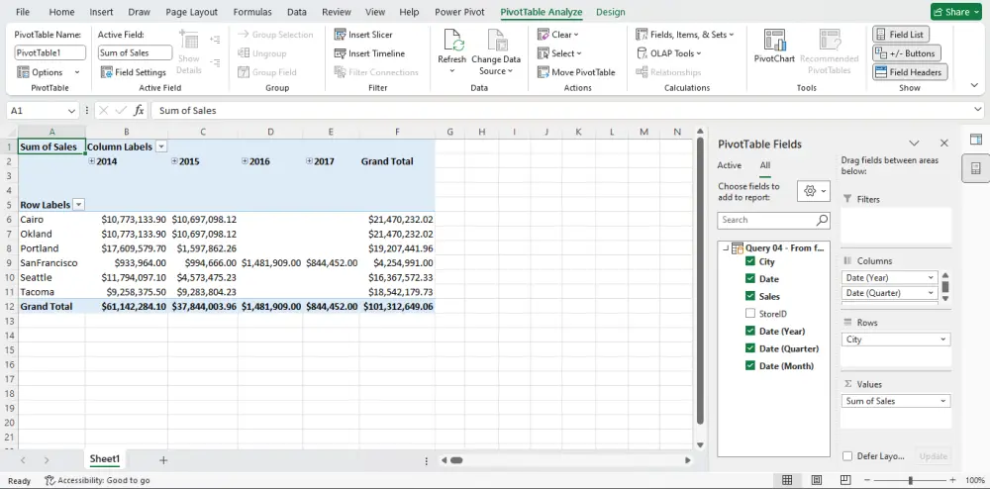Click the Change Data Source icon

click(496, 41)
